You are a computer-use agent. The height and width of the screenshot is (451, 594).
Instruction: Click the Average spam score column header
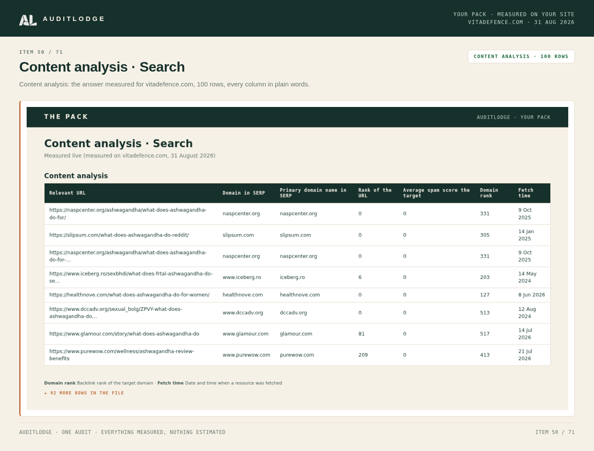(436, 193)
